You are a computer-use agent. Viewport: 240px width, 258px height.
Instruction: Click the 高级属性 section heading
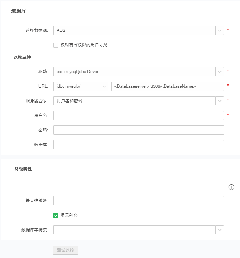click(23, 169)
